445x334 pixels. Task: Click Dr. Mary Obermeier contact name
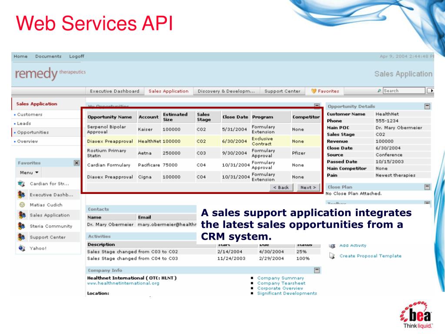coord(110,224)
